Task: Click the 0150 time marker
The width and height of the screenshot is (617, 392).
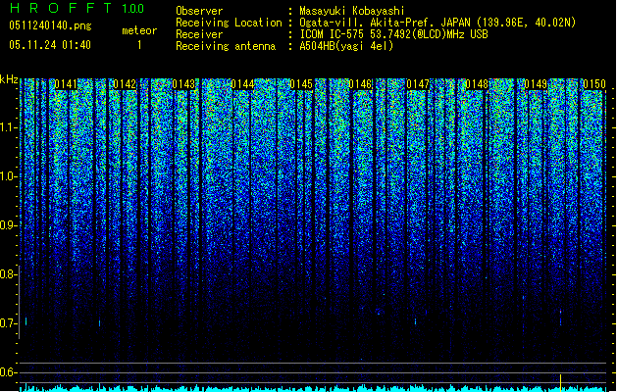Action: (x=594, y=84)
